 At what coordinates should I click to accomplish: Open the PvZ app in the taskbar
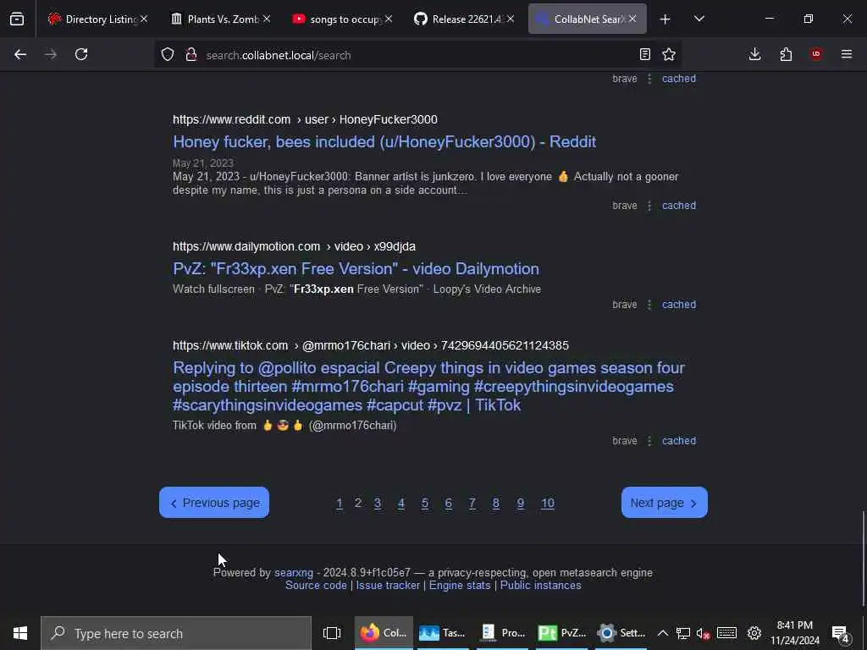click(562, 633)
